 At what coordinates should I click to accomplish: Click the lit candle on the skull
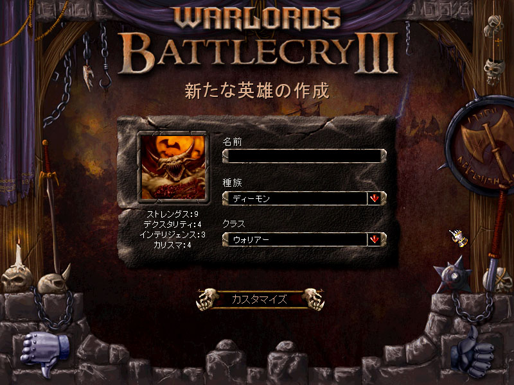(19, 252)
